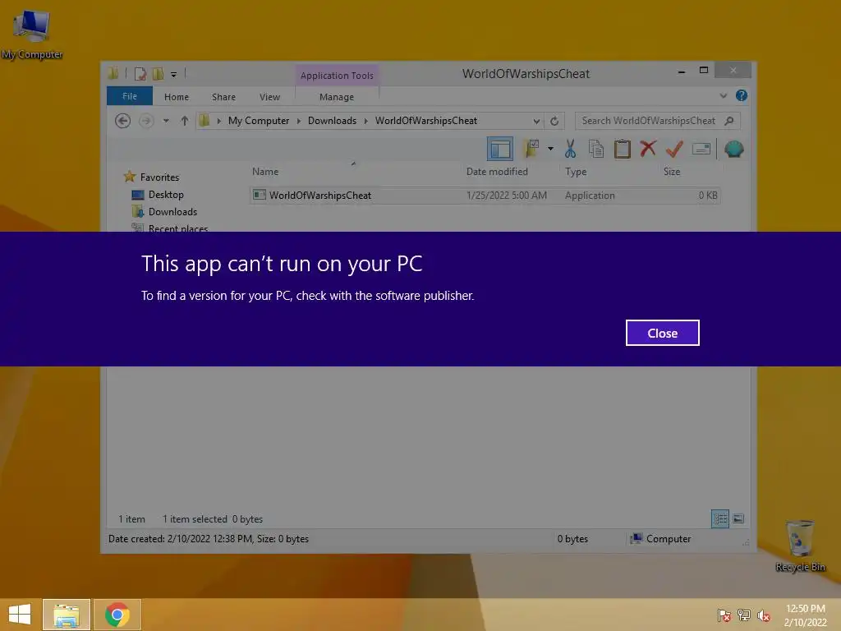
Task: Expand the chevron before My Computer in path
Action: tap(218, 121)
